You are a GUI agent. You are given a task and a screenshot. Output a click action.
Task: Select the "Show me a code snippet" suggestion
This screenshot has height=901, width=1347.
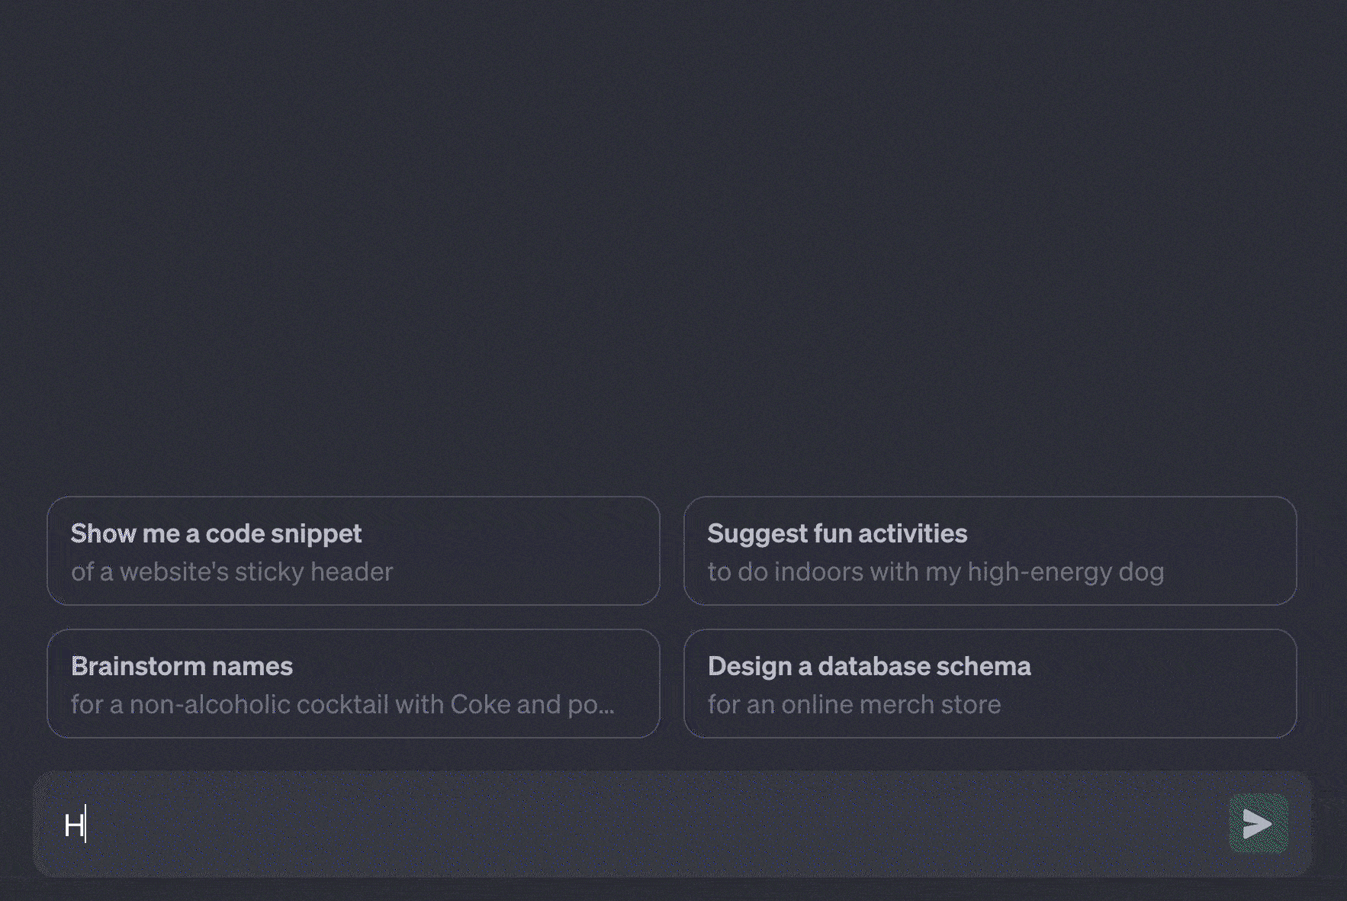tap(353, 551)
